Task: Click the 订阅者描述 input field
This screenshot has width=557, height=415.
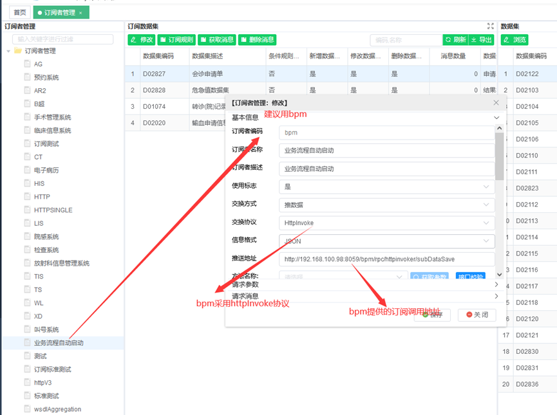Action: coord(386,169)
